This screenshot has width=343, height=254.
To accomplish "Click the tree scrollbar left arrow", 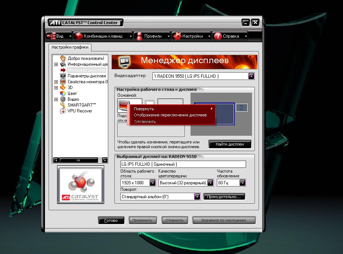I will click(56, 160).
